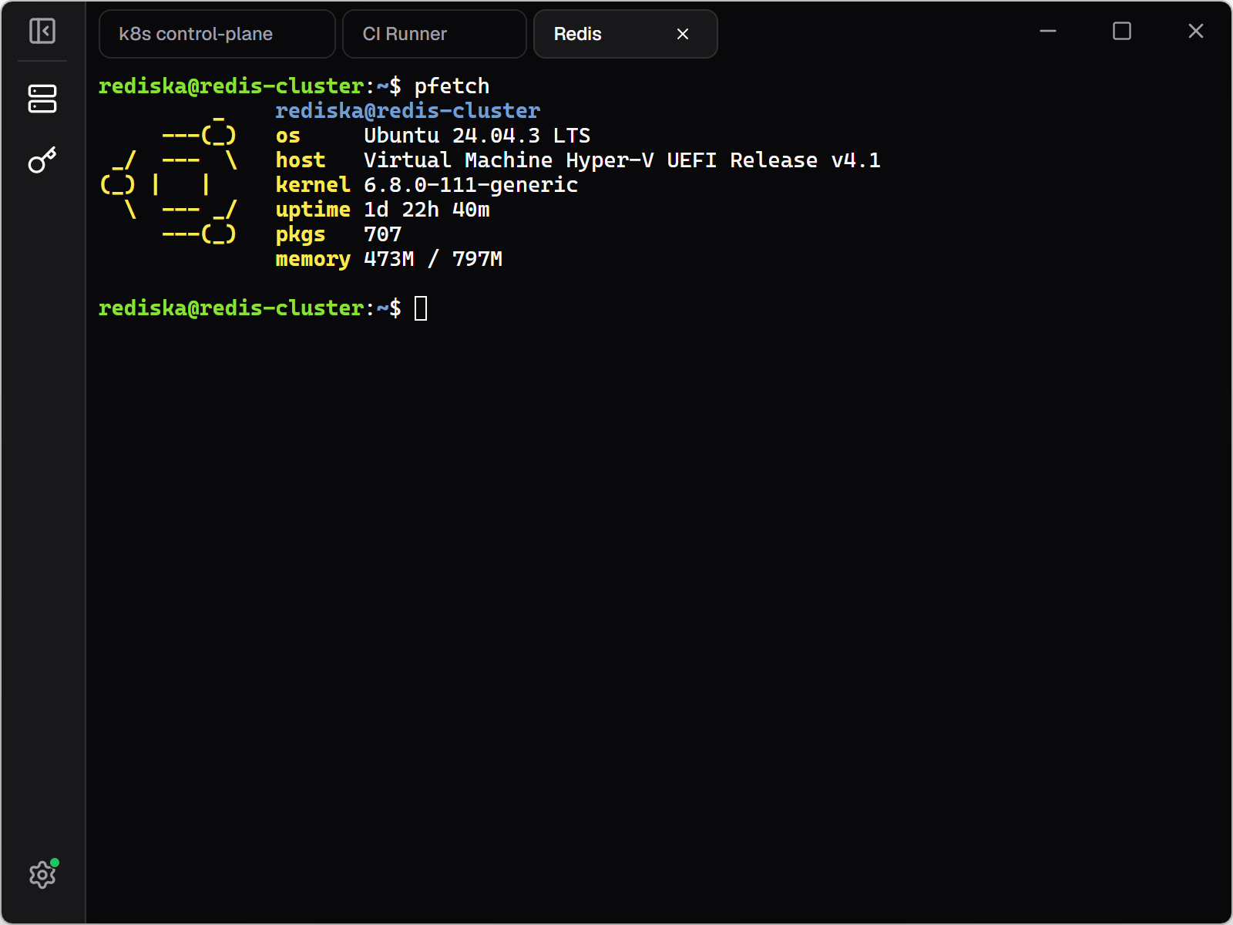Click blue 'rediska@redis-cluster' header text

[x=408, y=111]
